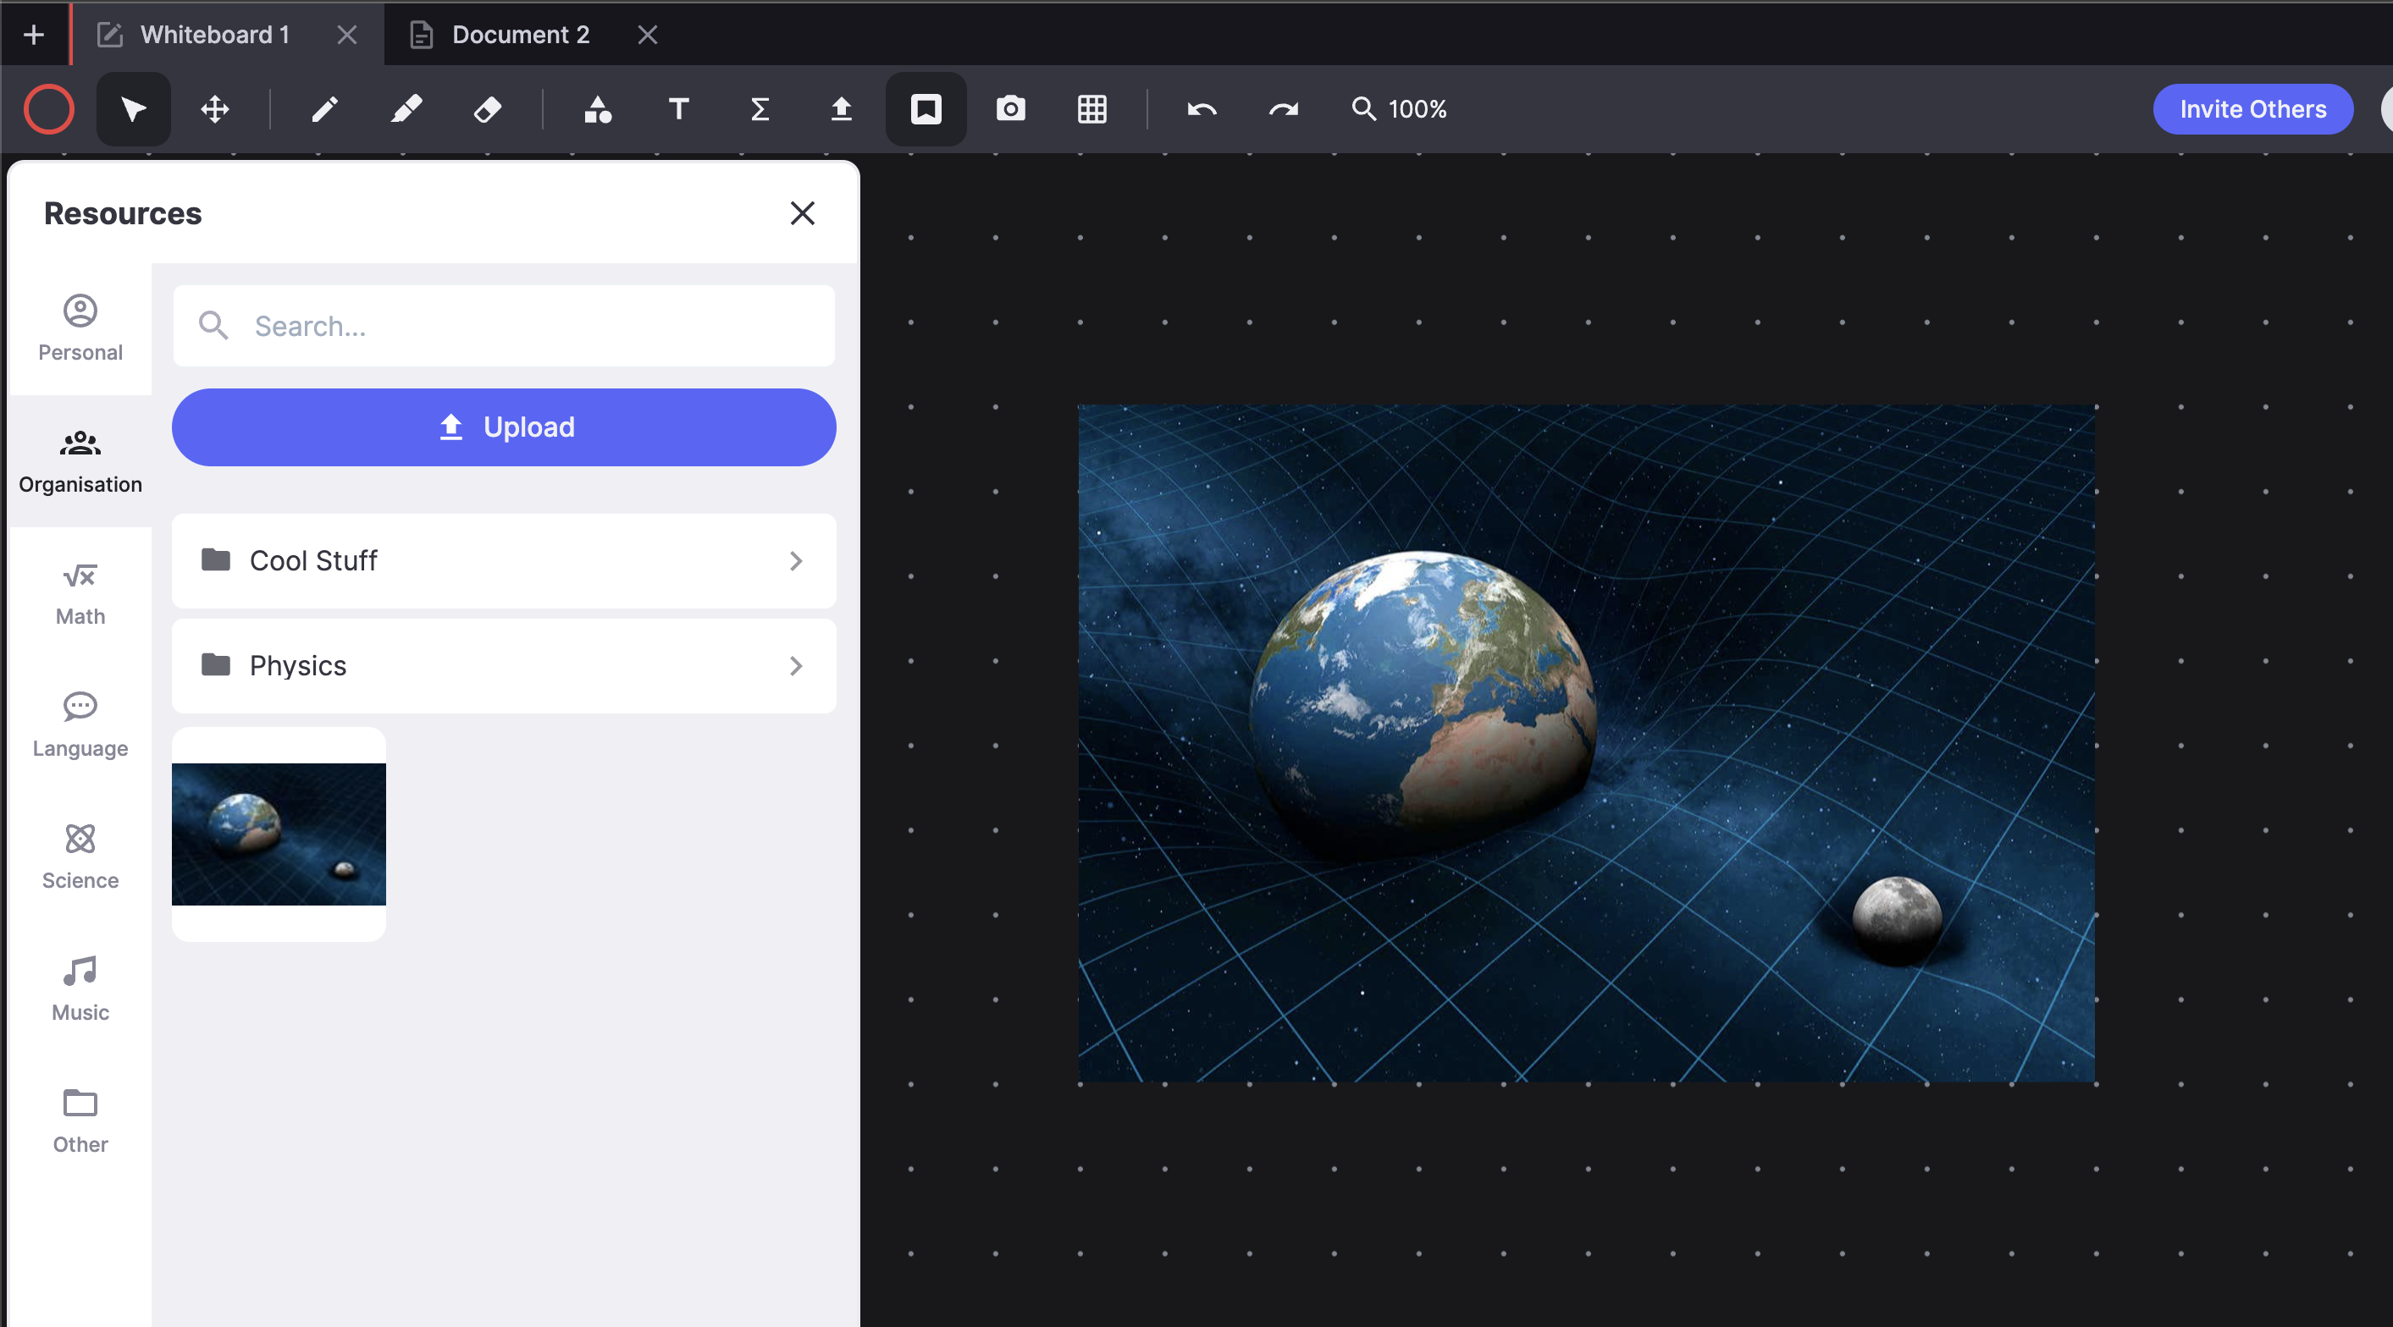Open the Shapes tool
The image size is (2393, 1327).
[597, 109]
